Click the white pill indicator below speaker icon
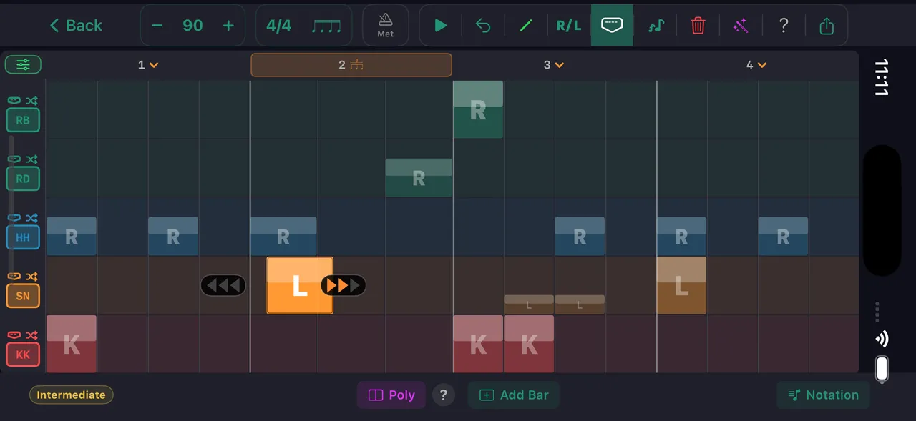Screen dimensions: 916x421 click(882, 369)
